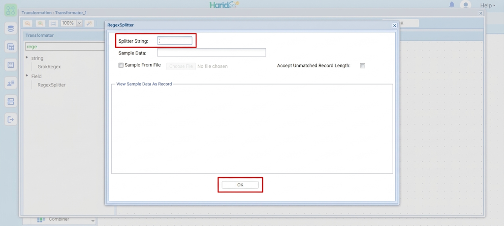Click the Combiner component icon
504x226 pixels.
(x=40, y=220)
